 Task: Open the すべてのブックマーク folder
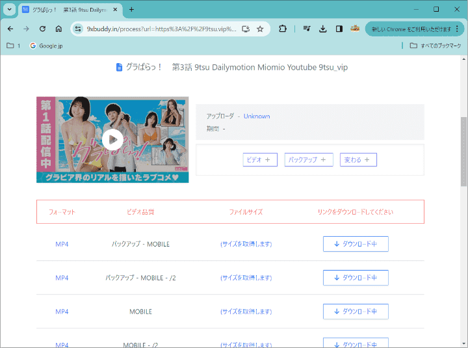[435, 46]
